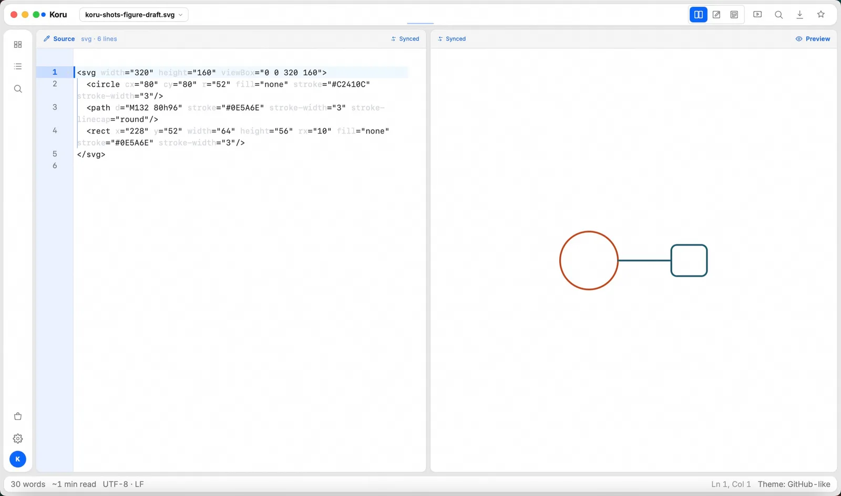The width and height of the screenshot is (841, 496).
Task: Click the teal connecting line in preview
Action: coord(644,260)
